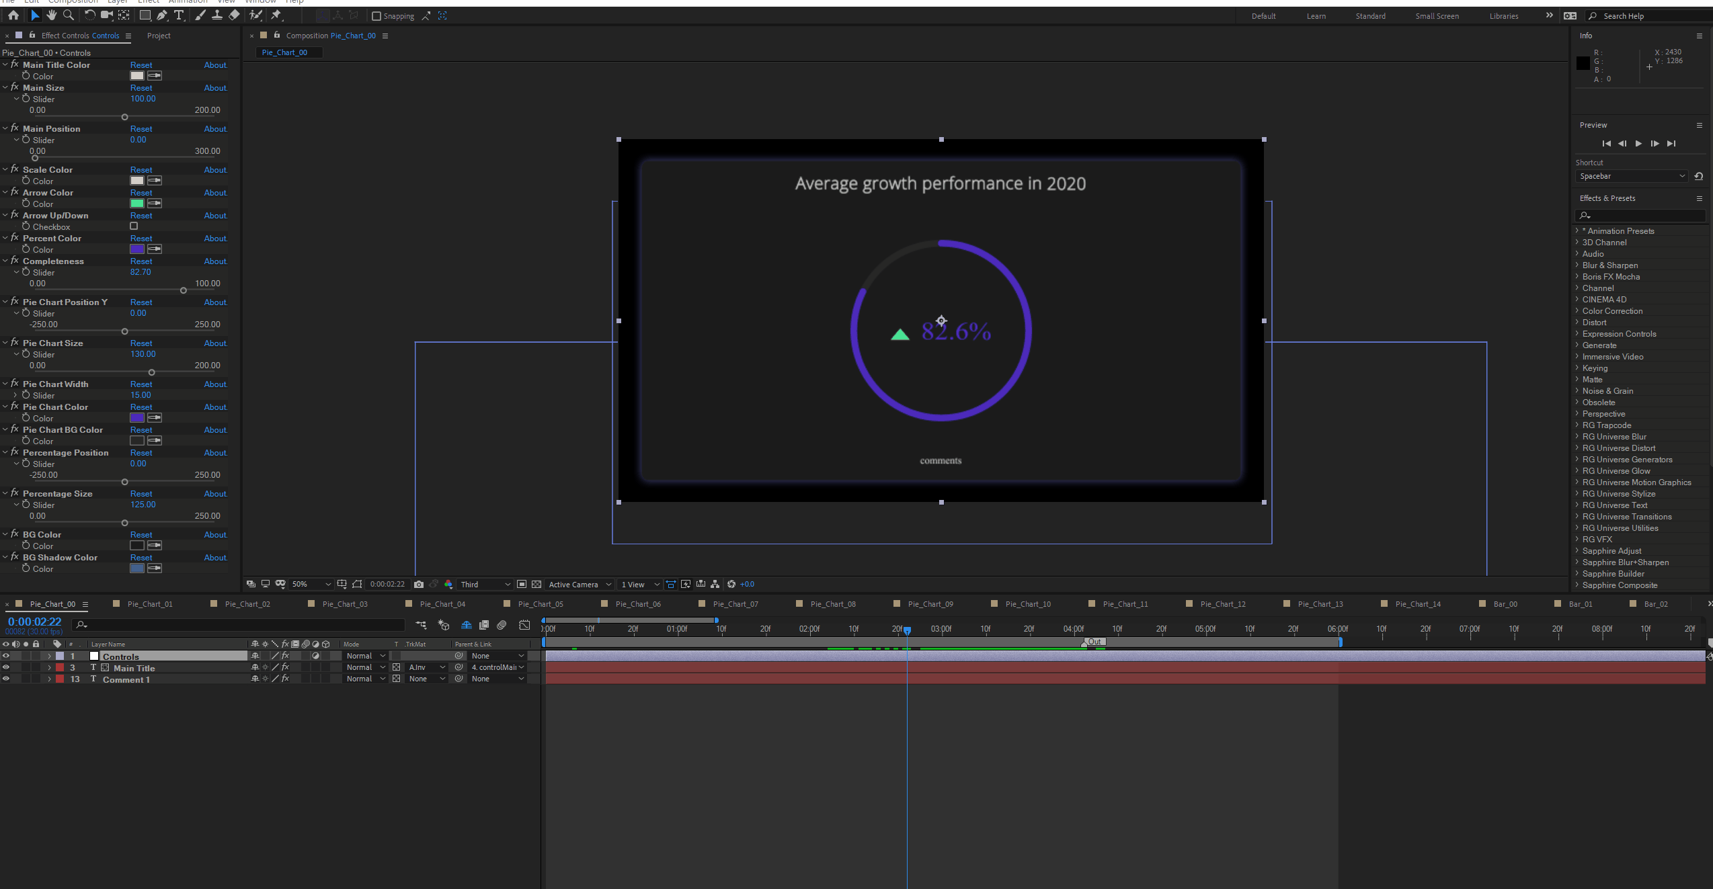Select the Zoom tool
This screenshot has height=889, width=1713.
click(68, 15)
